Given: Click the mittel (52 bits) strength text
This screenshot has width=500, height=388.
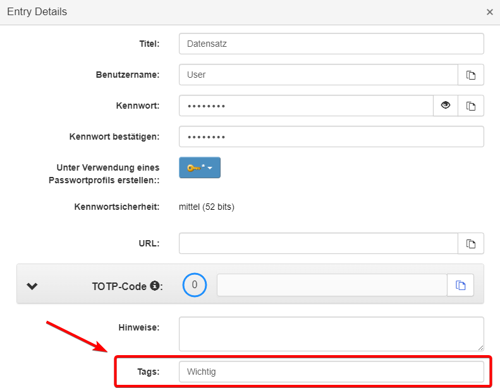Looking at the screenshot, I should tap(207, 207).
